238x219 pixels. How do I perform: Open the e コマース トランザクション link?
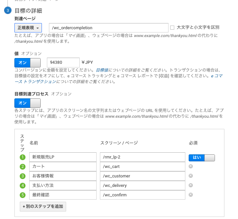coord(118,79)
